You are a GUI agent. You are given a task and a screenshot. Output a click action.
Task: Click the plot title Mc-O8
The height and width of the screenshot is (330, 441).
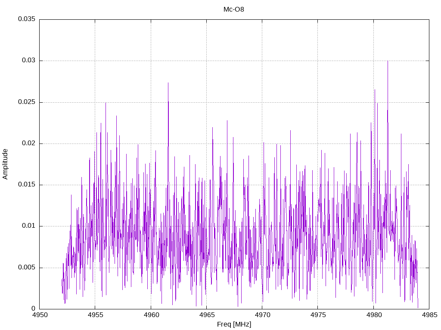[233, 9]
